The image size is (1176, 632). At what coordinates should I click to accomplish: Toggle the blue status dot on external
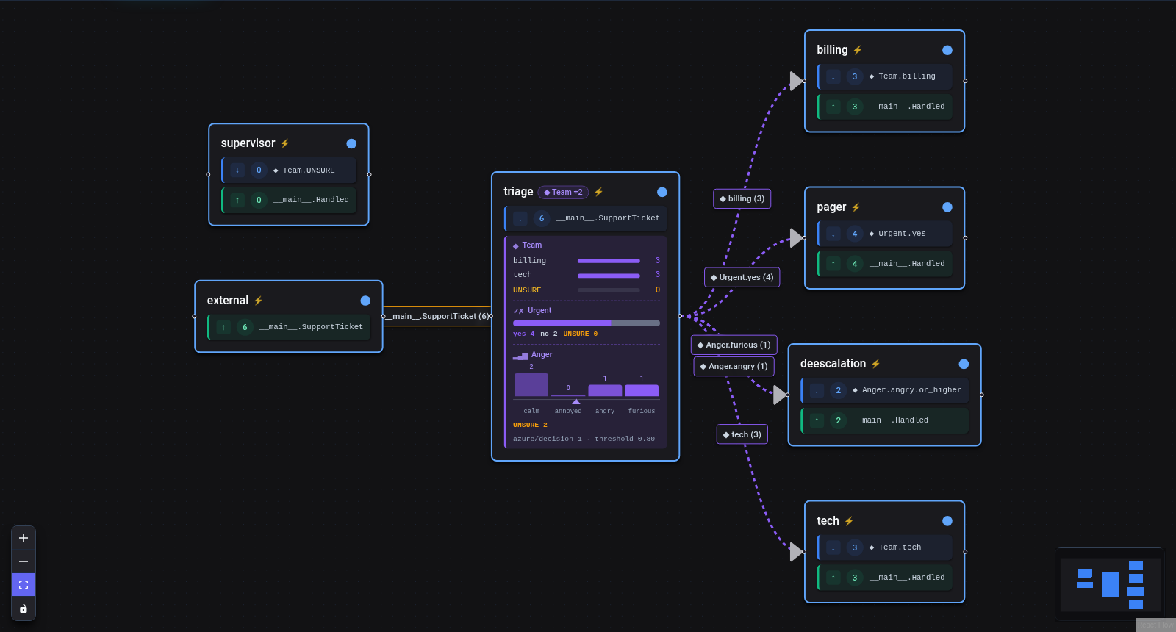[x=365, y=301]
